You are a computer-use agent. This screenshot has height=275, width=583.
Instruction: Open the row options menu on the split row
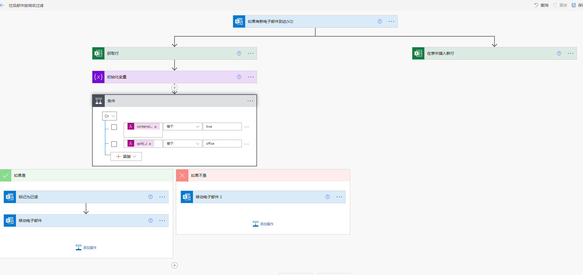[x=247, y=144]
